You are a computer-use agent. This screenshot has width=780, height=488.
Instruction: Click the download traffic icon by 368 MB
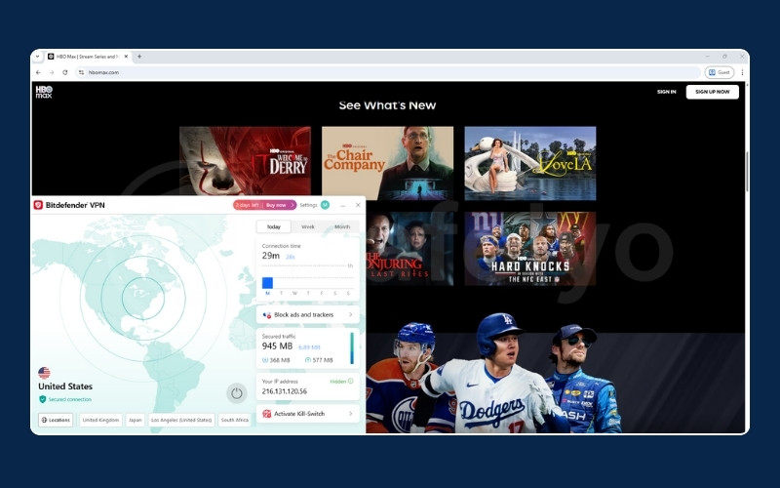click(265, 360)
